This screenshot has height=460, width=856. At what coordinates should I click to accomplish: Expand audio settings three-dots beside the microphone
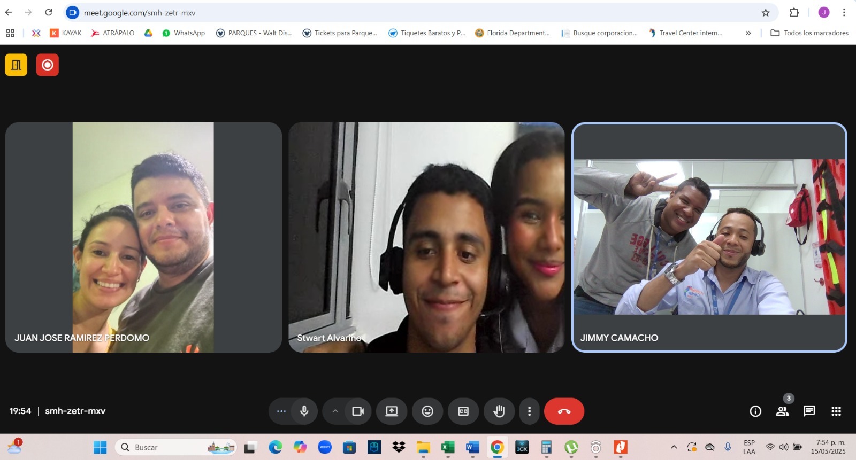[x=281, y=411]
